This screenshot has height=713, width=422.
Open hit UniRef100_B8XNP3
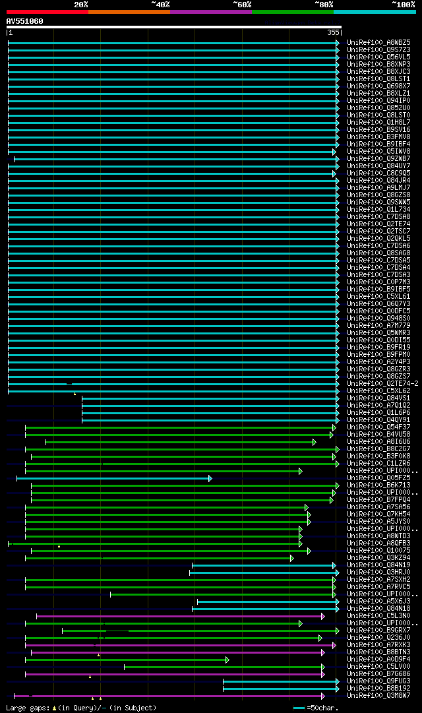pyautogui.click(x=378, y=65)
